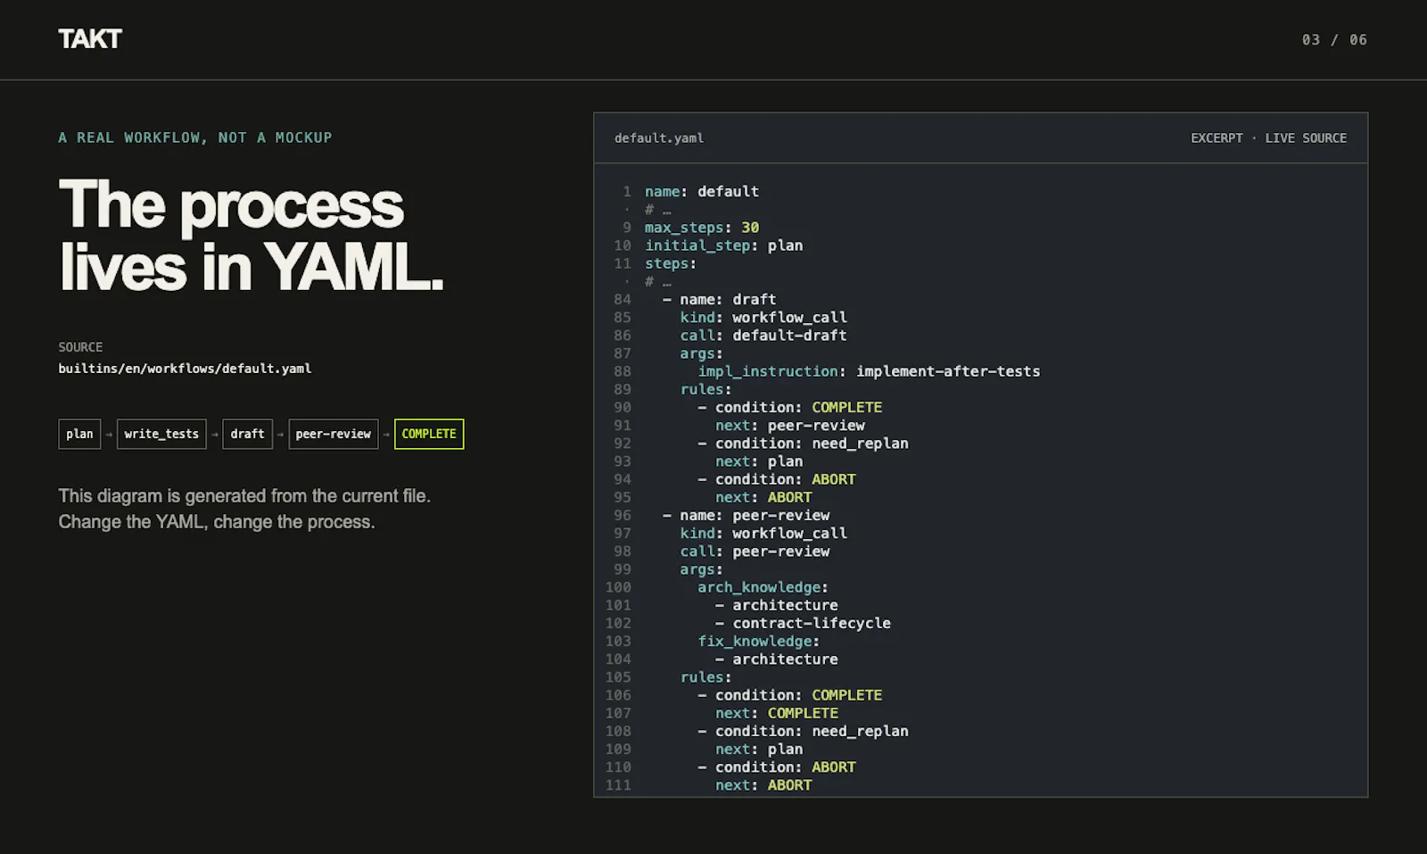Click the 03 / 06 slide counter
The image size is (1427, 854).
click(x=1334, y=40)
